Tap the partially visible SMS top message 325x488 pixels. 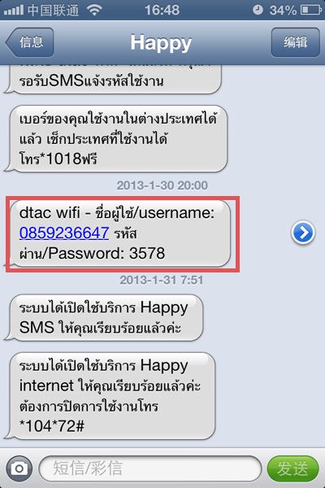[x=113, y=80]
